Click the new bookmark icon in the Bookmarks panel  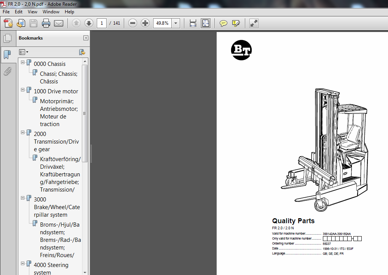coord(82,52)
